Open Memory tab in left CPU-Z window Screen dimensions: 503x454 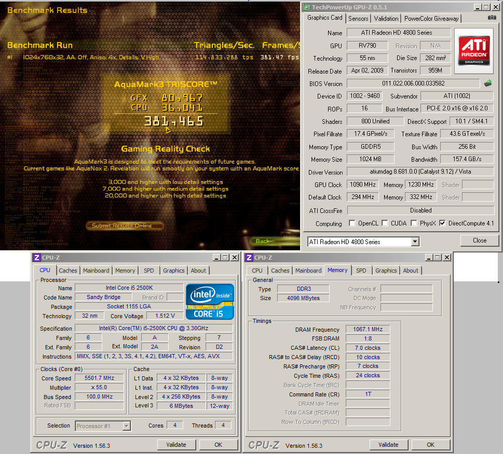pyautogui.click(x=125, y=271)
